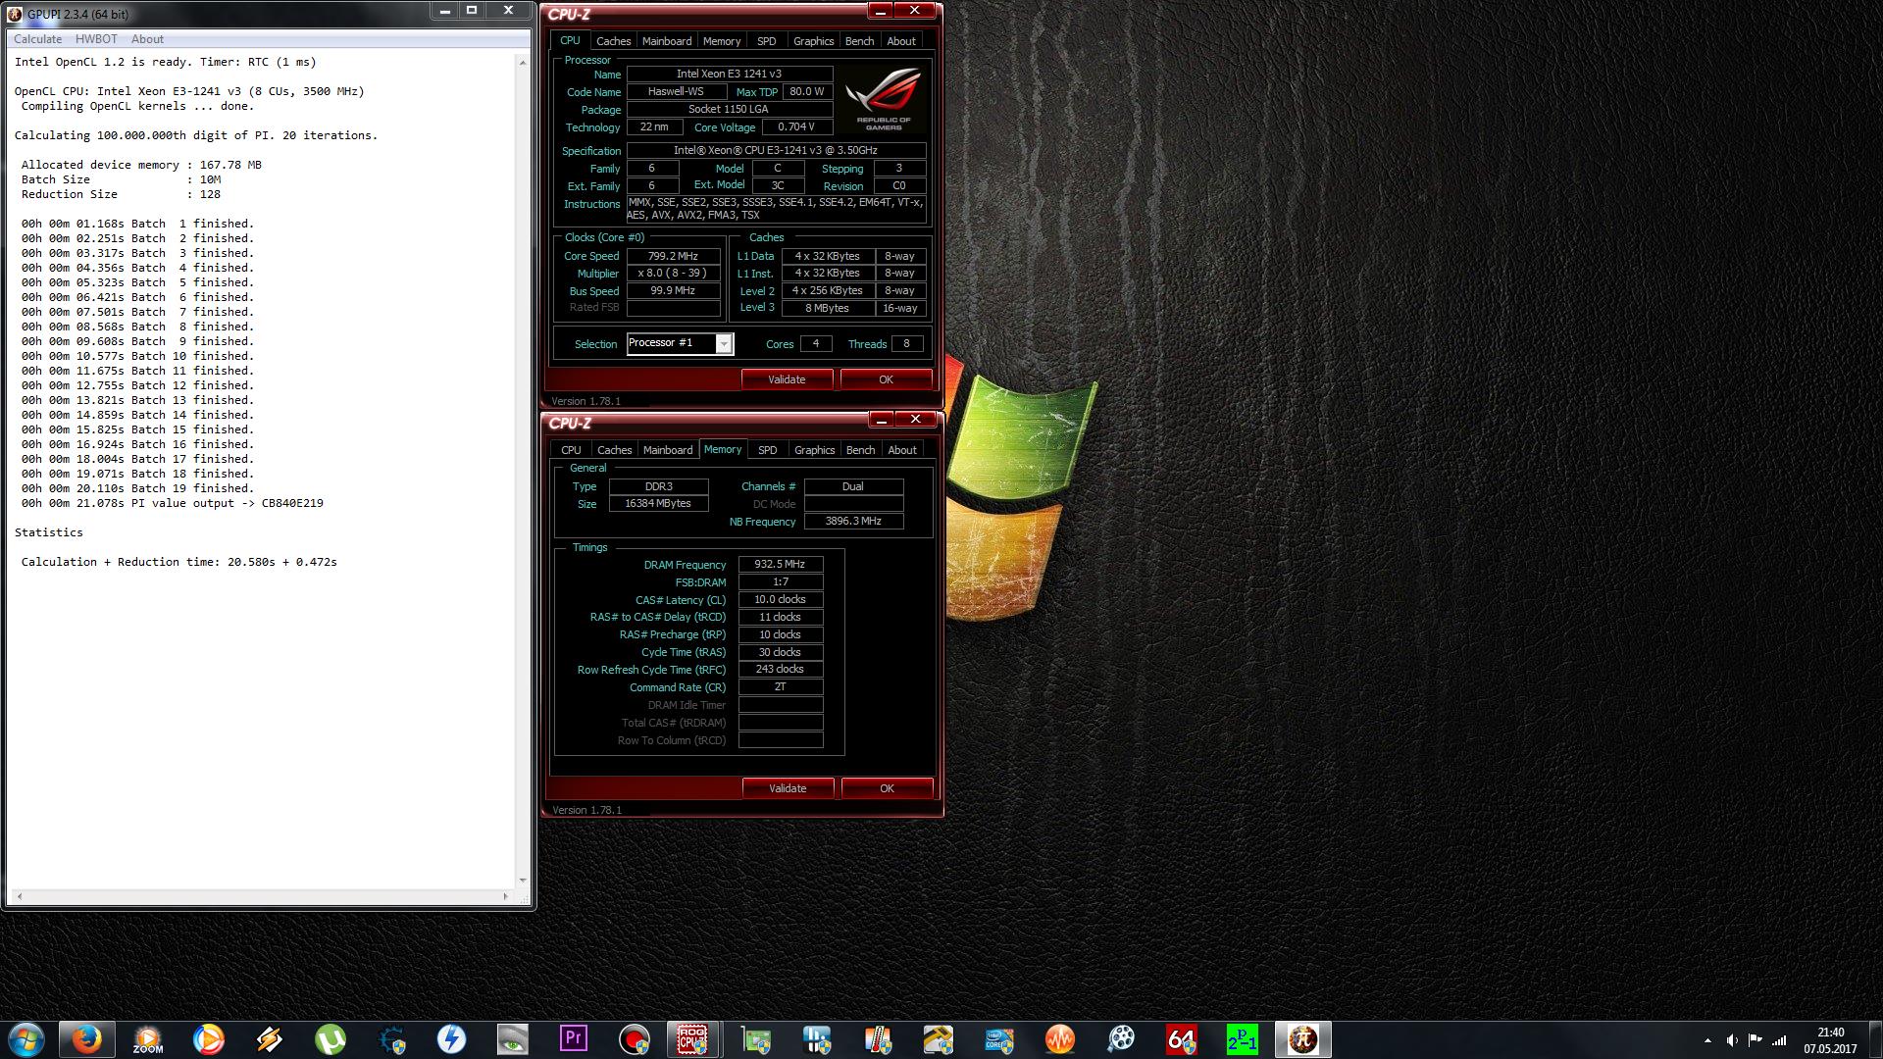Open the HWBOT menu in GPUPI

(96, 39)
